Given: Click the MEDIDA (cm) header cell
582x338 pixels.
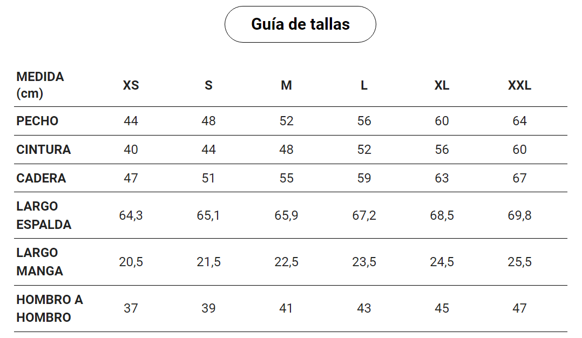Looking at the screenshot, I should [x=40, y=85].
